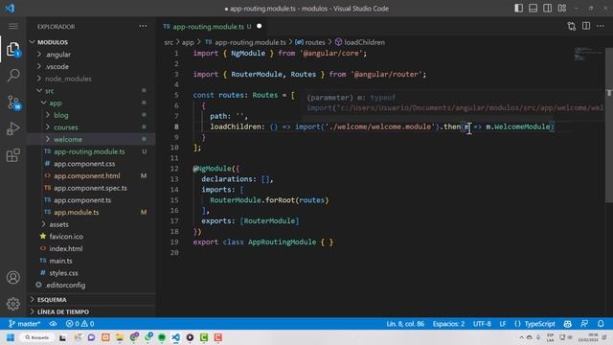The height and width of the screenshot is (345, 613).
Task: Click 'Espacios: 2' indentation setting
Action: point(449,324)
